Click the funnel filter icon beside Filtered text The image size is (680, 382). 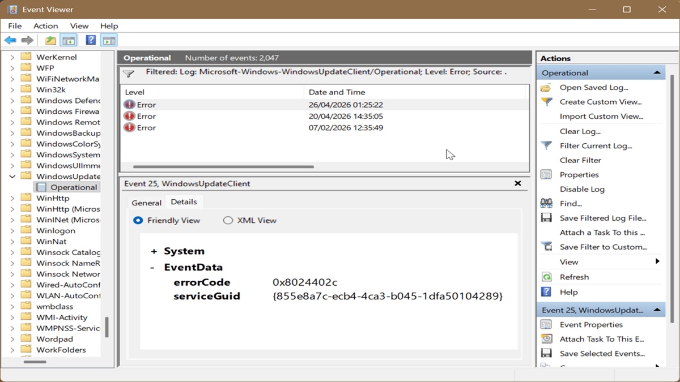pyautogui.click(x=129, y=74)
